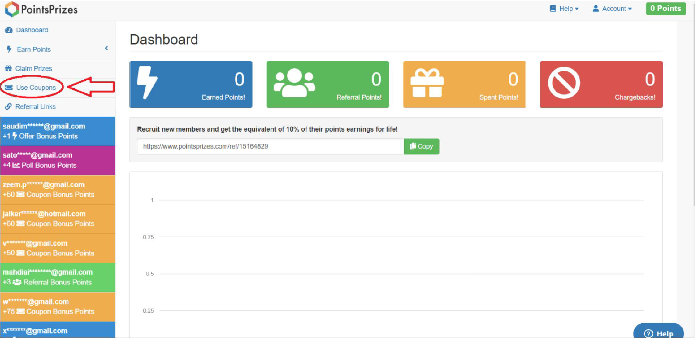
Task: Click the book icon beside Help in header
Action: click(x=553, y=9)
